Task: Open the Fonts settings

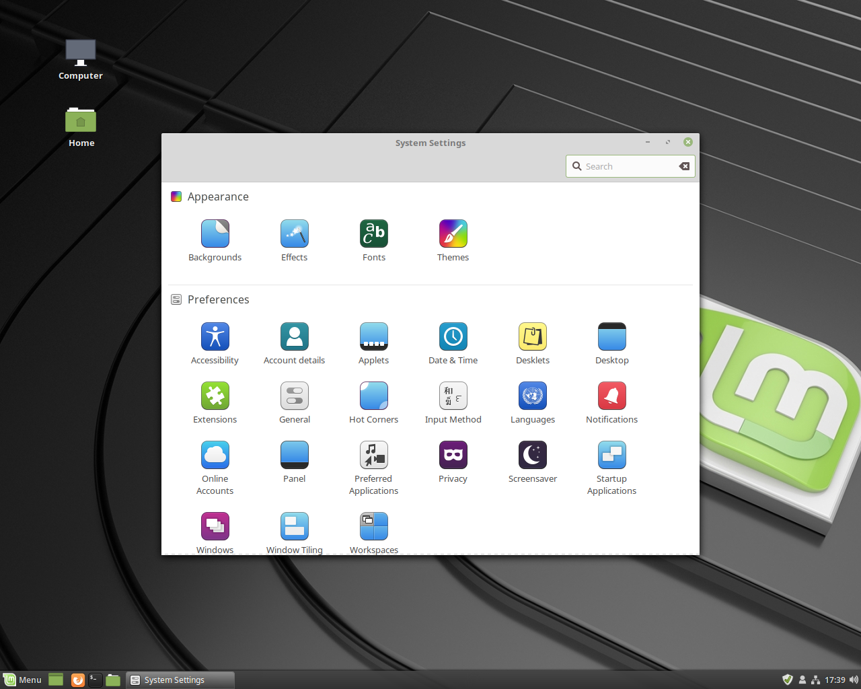Action: (374, 241)
